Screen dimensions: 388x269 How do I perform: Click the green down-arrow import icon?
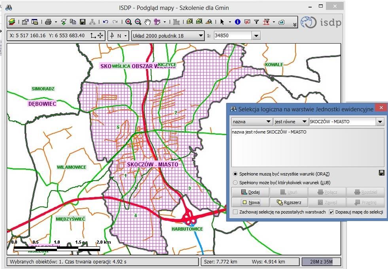tap(64, 22)
